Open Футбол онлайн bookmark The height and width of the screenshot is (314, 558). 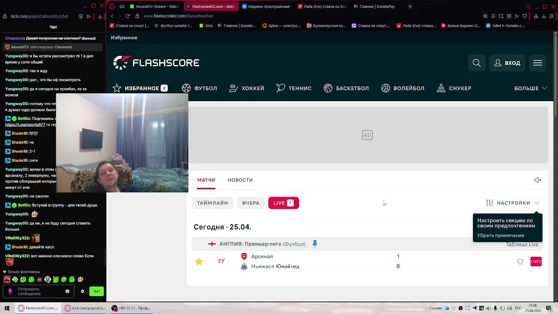click(173, 26)
